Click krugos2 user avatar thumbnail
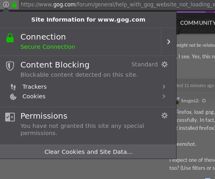 click(x=178, y=101)
